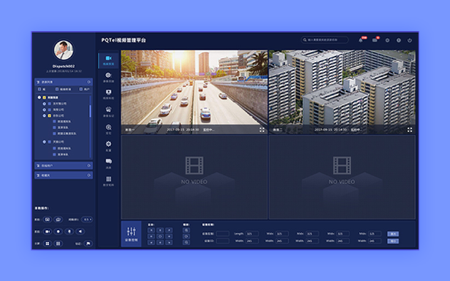
Task: Select the highway traffic video tile
Action: (x=194, y=92)
